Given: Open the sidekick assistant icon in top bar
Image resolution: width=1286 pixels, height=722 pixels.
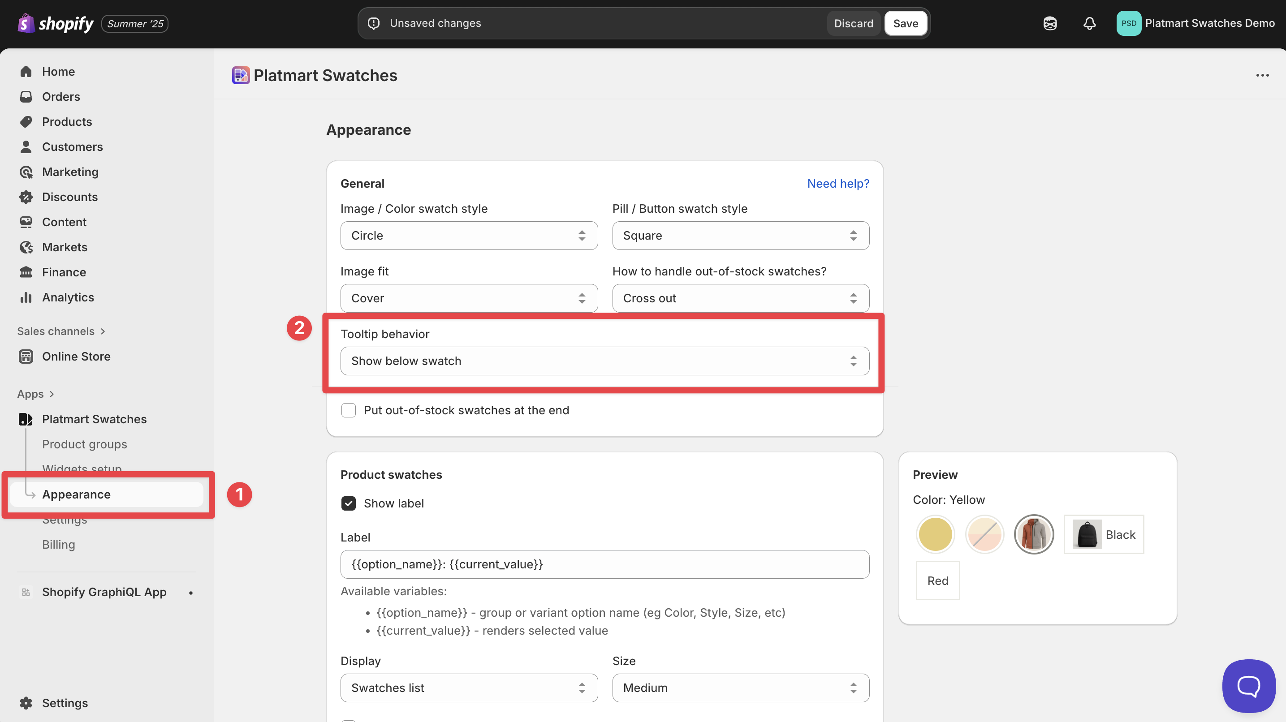Looking at the screenshot, I should (x=1050, y=23).
